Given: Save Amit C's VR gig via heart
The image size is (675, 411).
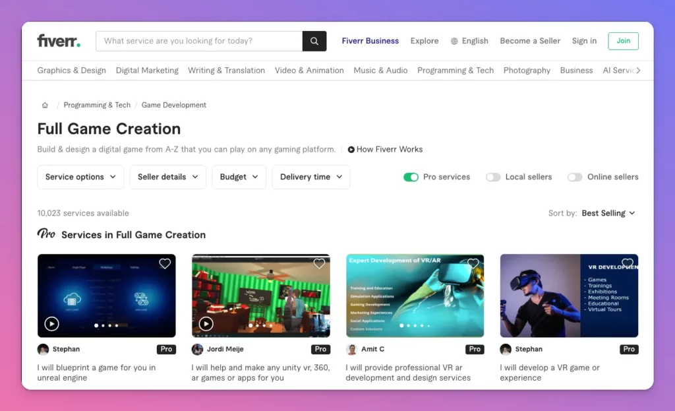Looking at the screenshot, I should coord(473,264).
